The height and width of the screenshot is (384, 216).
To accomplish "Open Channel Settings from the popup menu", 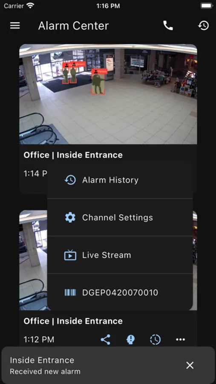I will click(120, 218).
